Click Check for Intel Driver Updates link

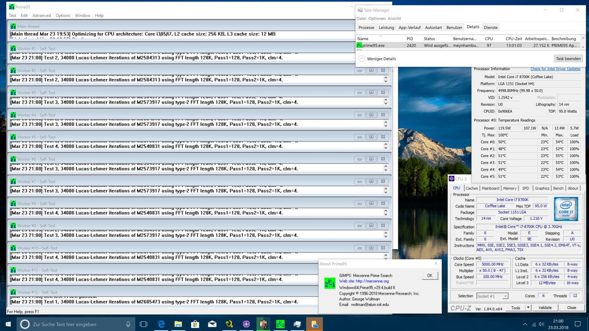555,69
